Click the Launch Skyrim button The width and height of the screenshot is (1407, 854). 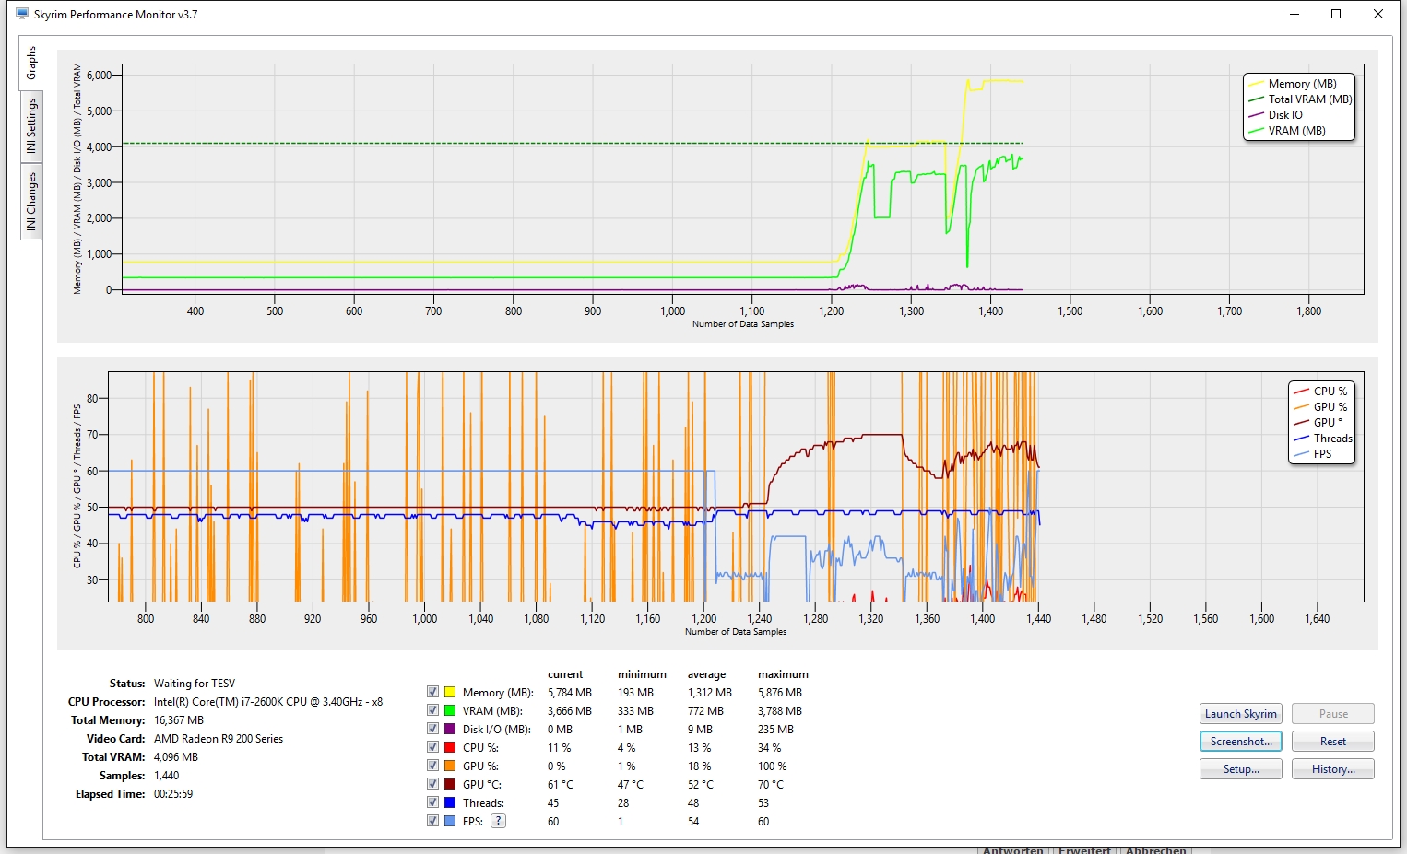1240,714
